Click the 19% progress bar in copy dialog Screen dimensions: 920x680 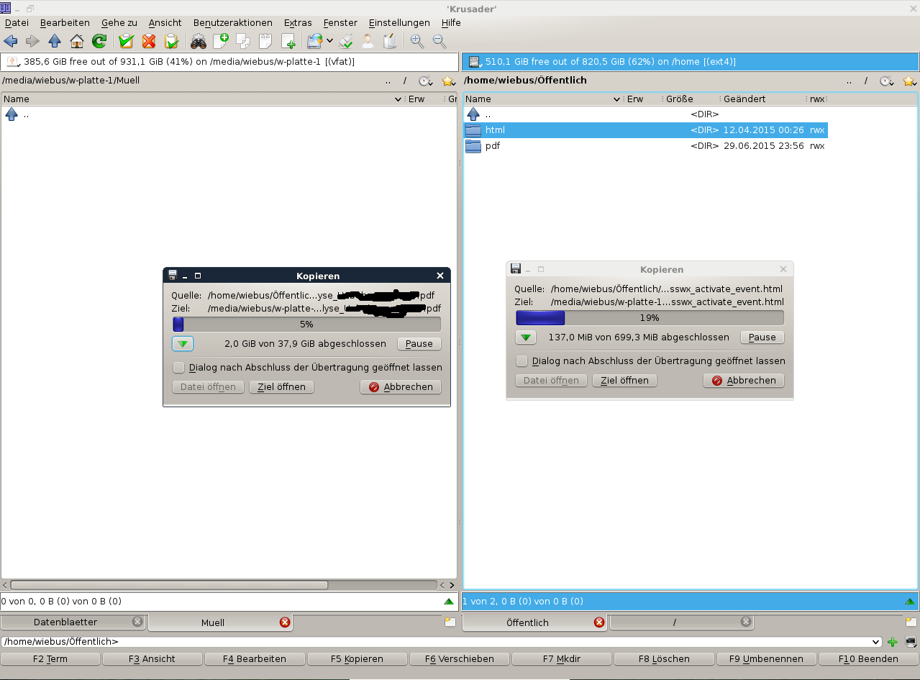point(650,318)
